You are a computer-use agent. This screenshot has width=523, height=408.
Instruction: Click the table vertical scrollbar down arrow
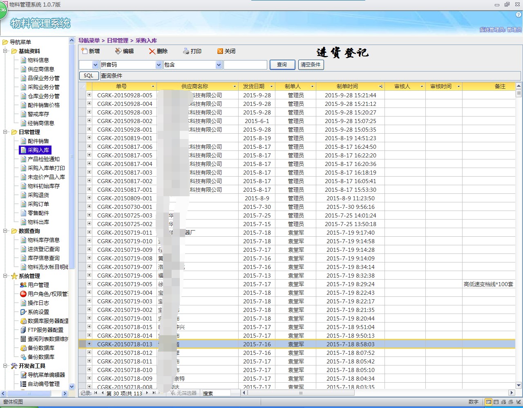(519, 385)
